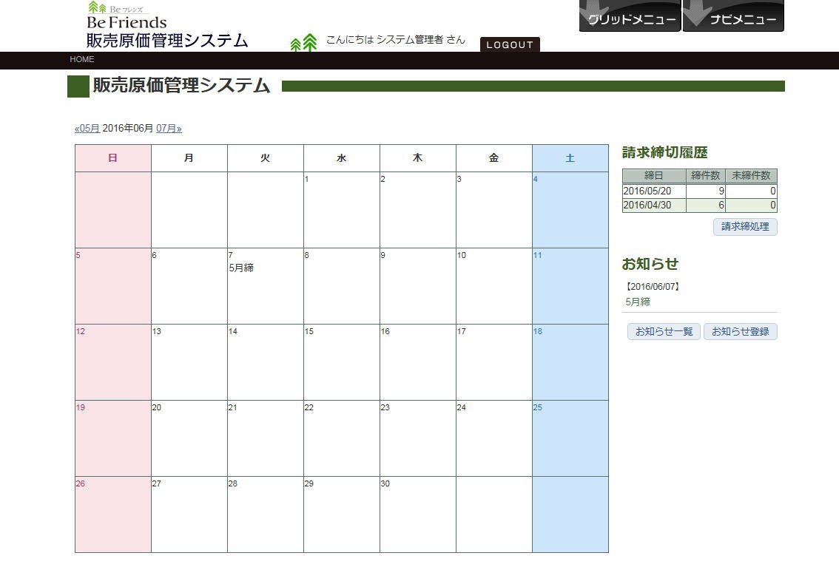Open the グリッドメニュー grid menu

coord(630,16)
